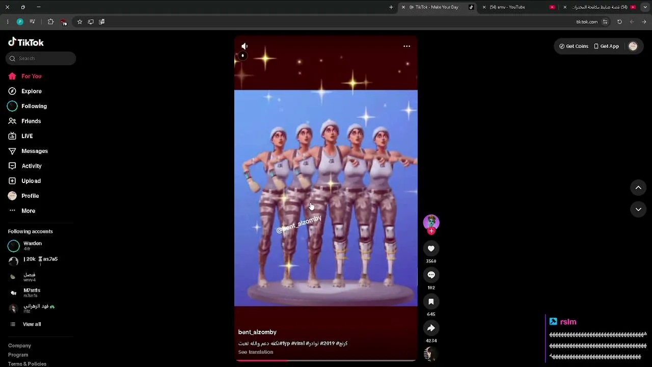Click the Search input field

click(x=41, y=59)
